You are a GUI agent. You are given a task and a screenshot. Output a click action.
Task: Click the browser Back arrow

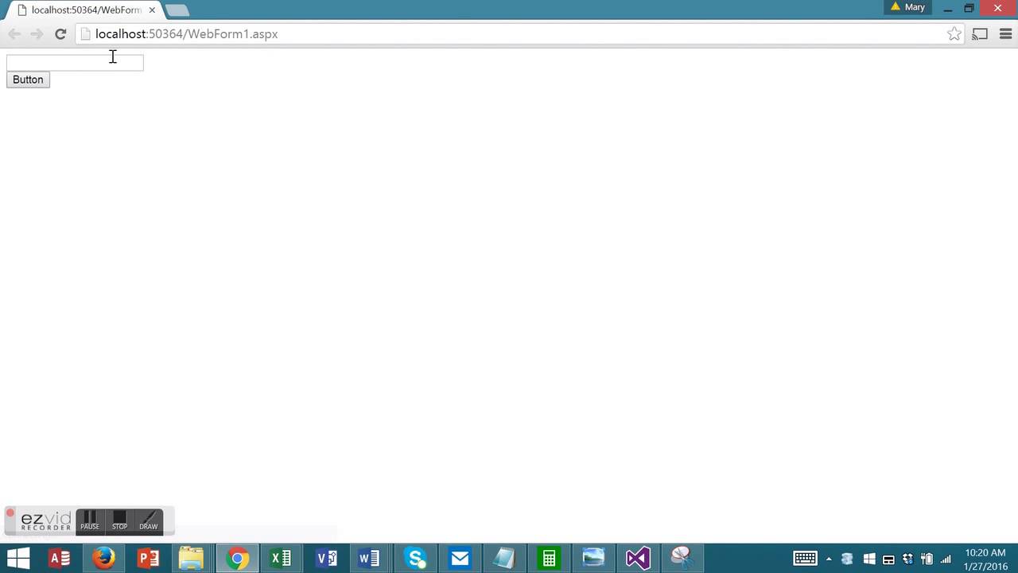pos(14,34)
